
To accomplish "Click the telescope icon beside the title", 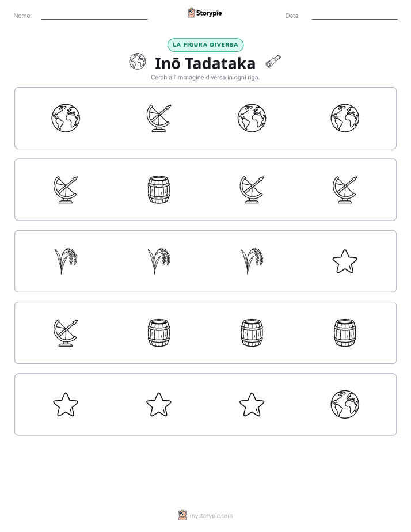I will coord(273,62).
